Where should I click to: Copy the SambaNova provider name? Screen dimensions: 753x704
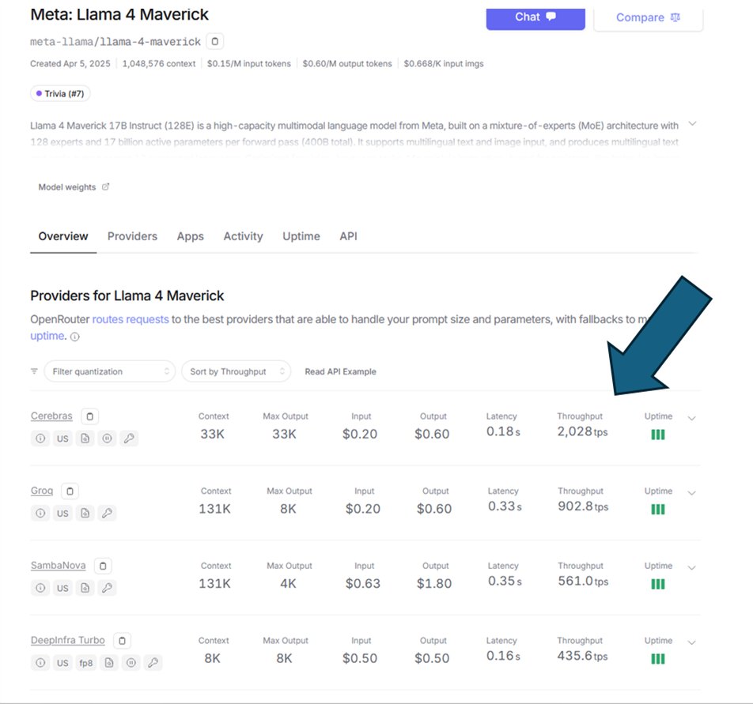pos(103,566)
